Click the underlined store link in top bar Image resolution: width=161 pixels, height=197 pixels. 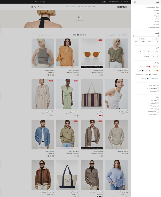105,2
